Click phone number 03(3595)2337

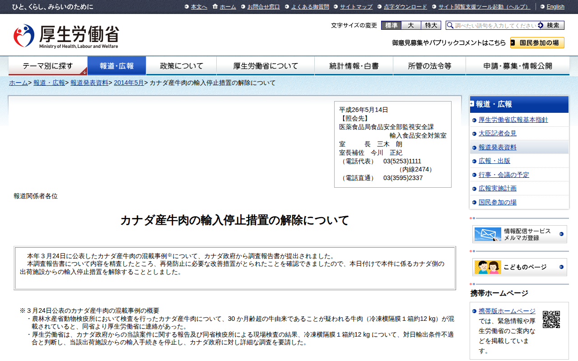pyautogui.click(x=403, y=178)
